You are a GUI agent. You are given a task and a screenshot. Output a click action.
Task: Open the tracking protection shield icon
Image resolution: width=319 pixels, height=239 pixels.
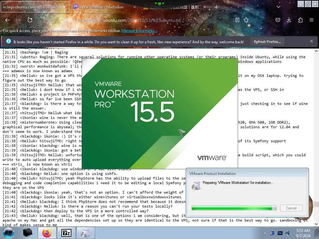click(x=62, y=20)
